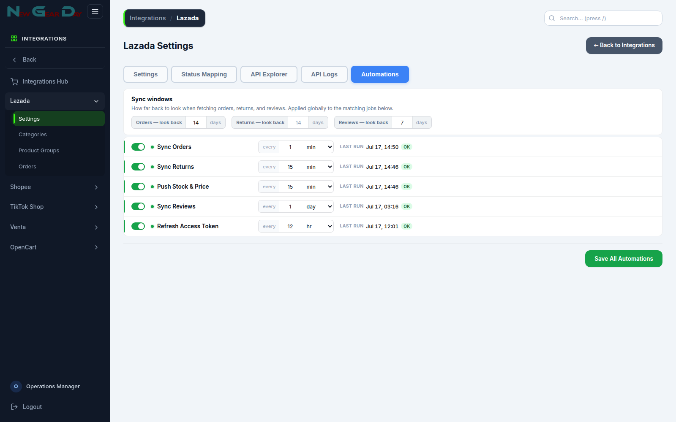Open Push Stock & Price unit dropdown

click(317, 187)
